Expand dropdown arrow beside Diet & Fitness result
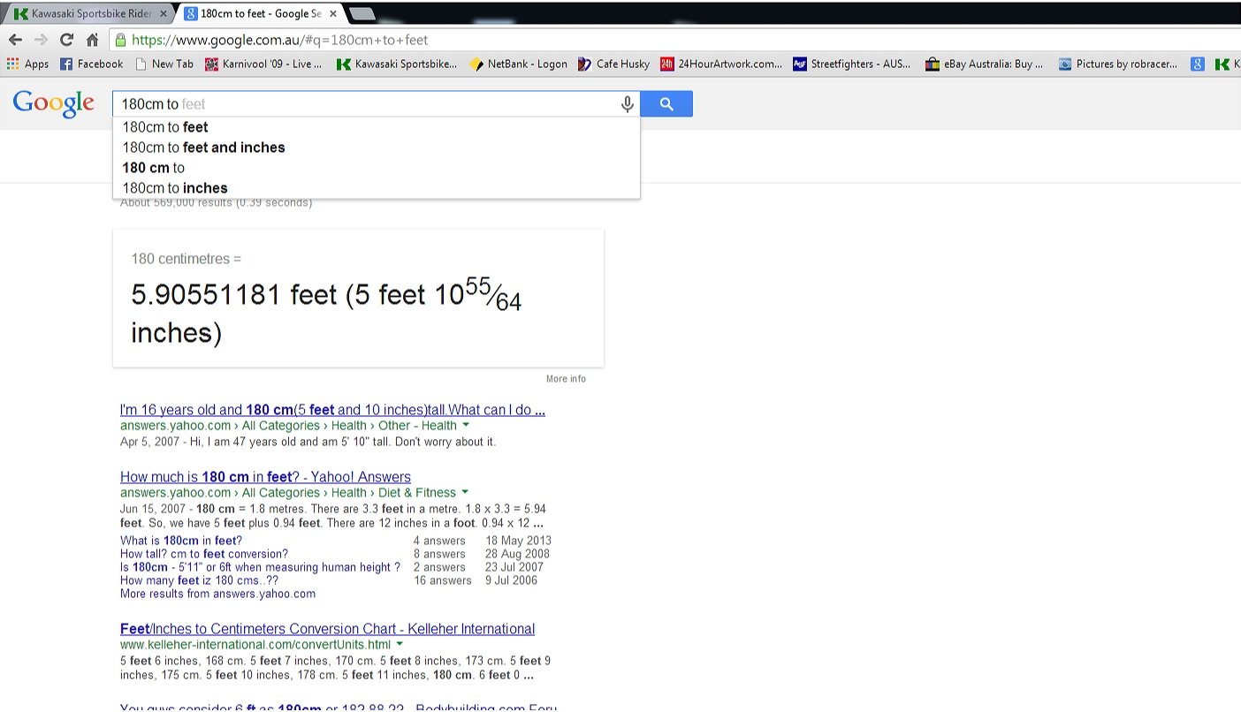Image resolution: width=1241 pixels, height=712 pixels. click(x=465, y=493)
